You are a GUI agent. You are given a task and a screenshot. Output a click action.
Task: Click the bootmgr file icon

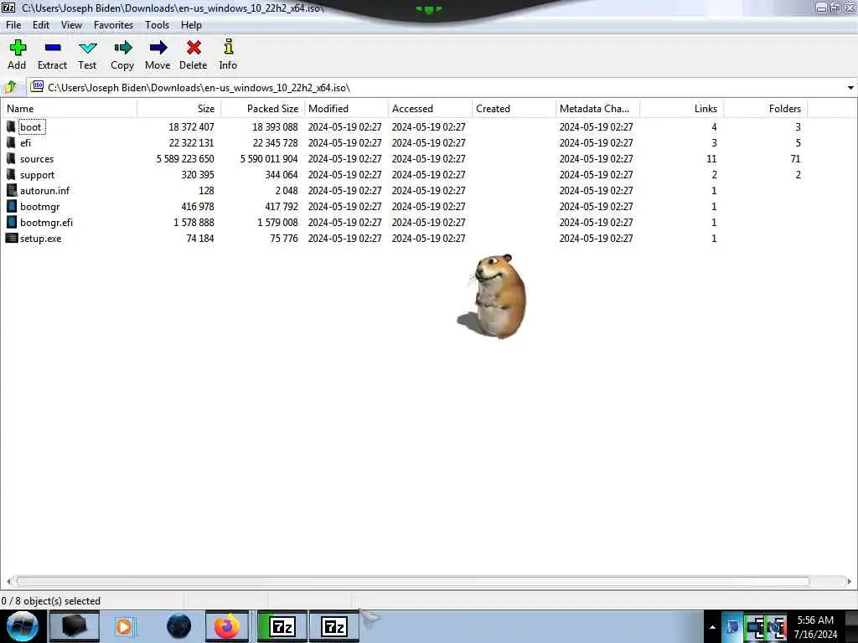click(x=11, y=206)
